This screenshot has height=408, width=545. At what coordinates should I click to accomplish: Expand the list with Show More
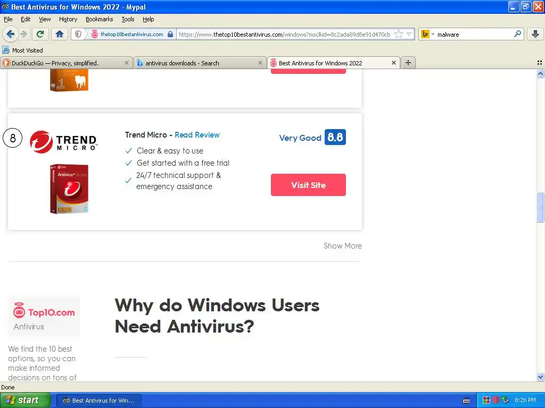click(343, 246)
